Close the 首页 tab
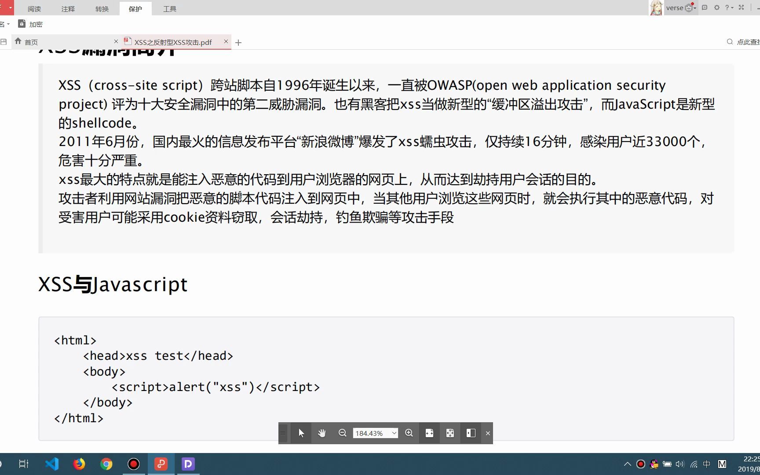The image size is (760, 475). (x=116, y=41)
